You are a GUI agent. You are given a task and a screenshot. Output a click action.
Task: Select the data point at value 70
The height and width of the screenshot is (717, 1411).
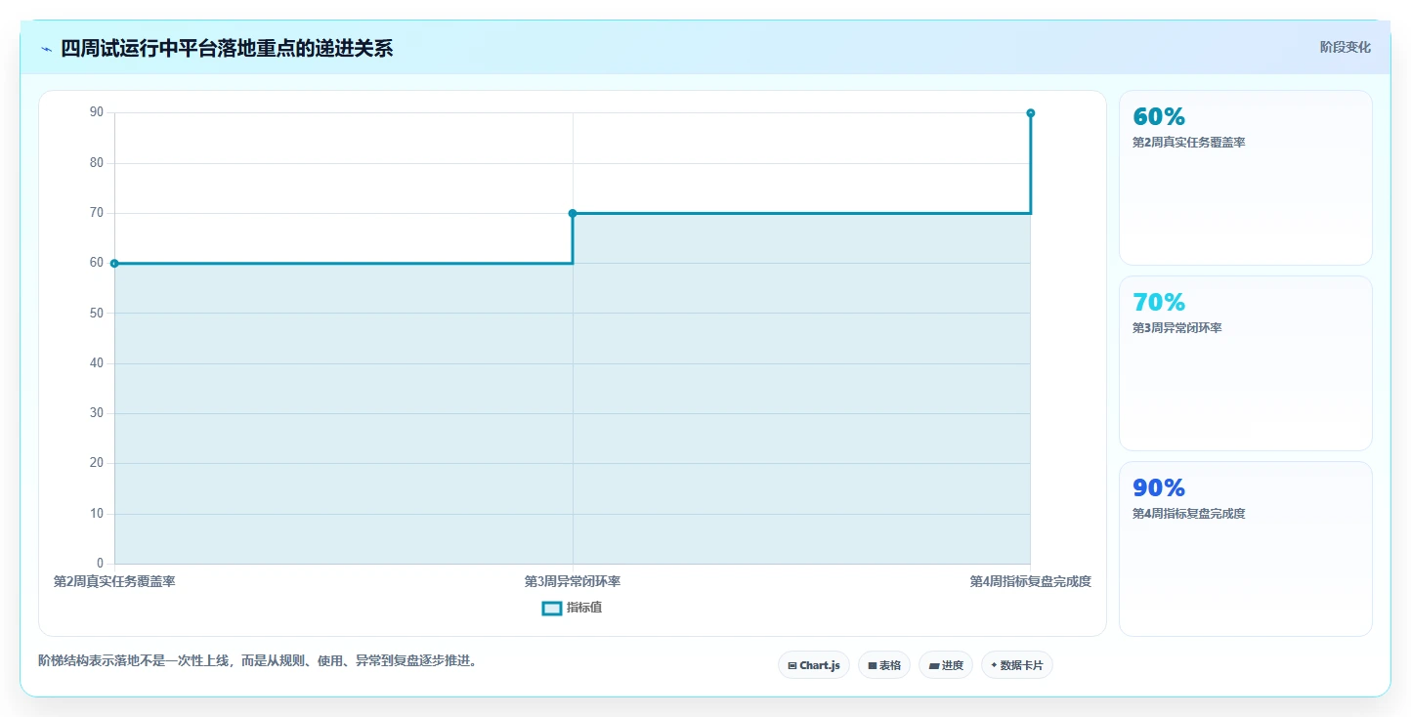click(573, 213)
